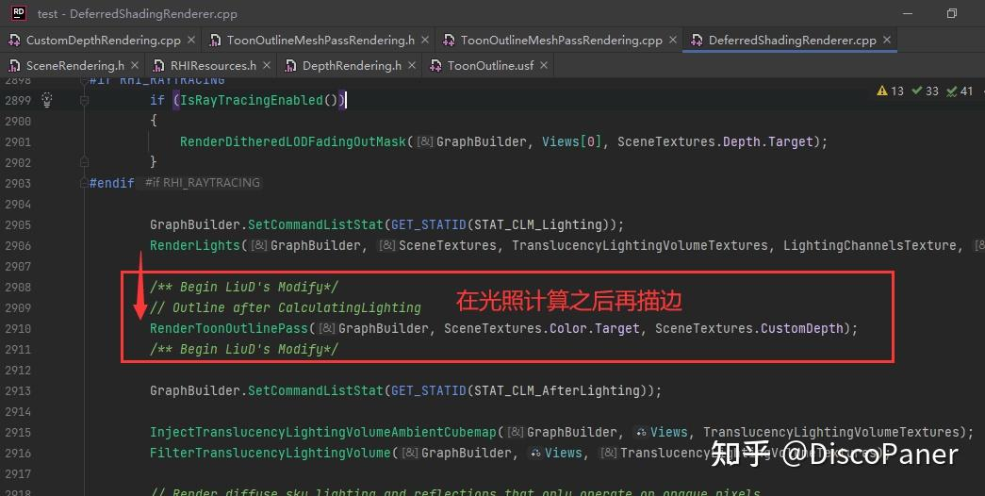
Task: Open the 13 warnings indicator
Action: click(890, 91)
